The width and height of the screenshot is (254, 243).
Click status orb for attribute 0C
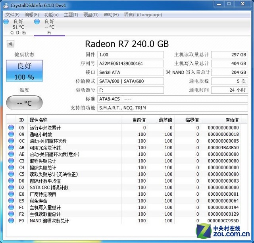(x=11, y=141)
